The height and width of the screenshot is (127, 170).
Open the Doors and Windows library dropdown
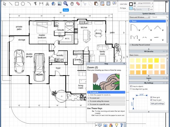click(140, 17)
